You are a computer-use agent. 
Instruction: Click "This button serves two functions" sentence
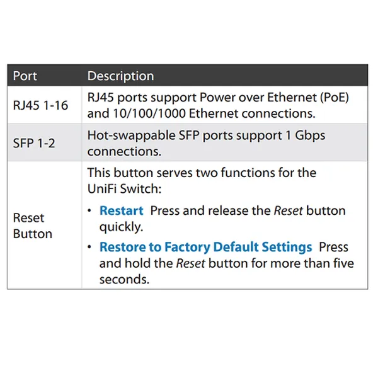(202, 173)
